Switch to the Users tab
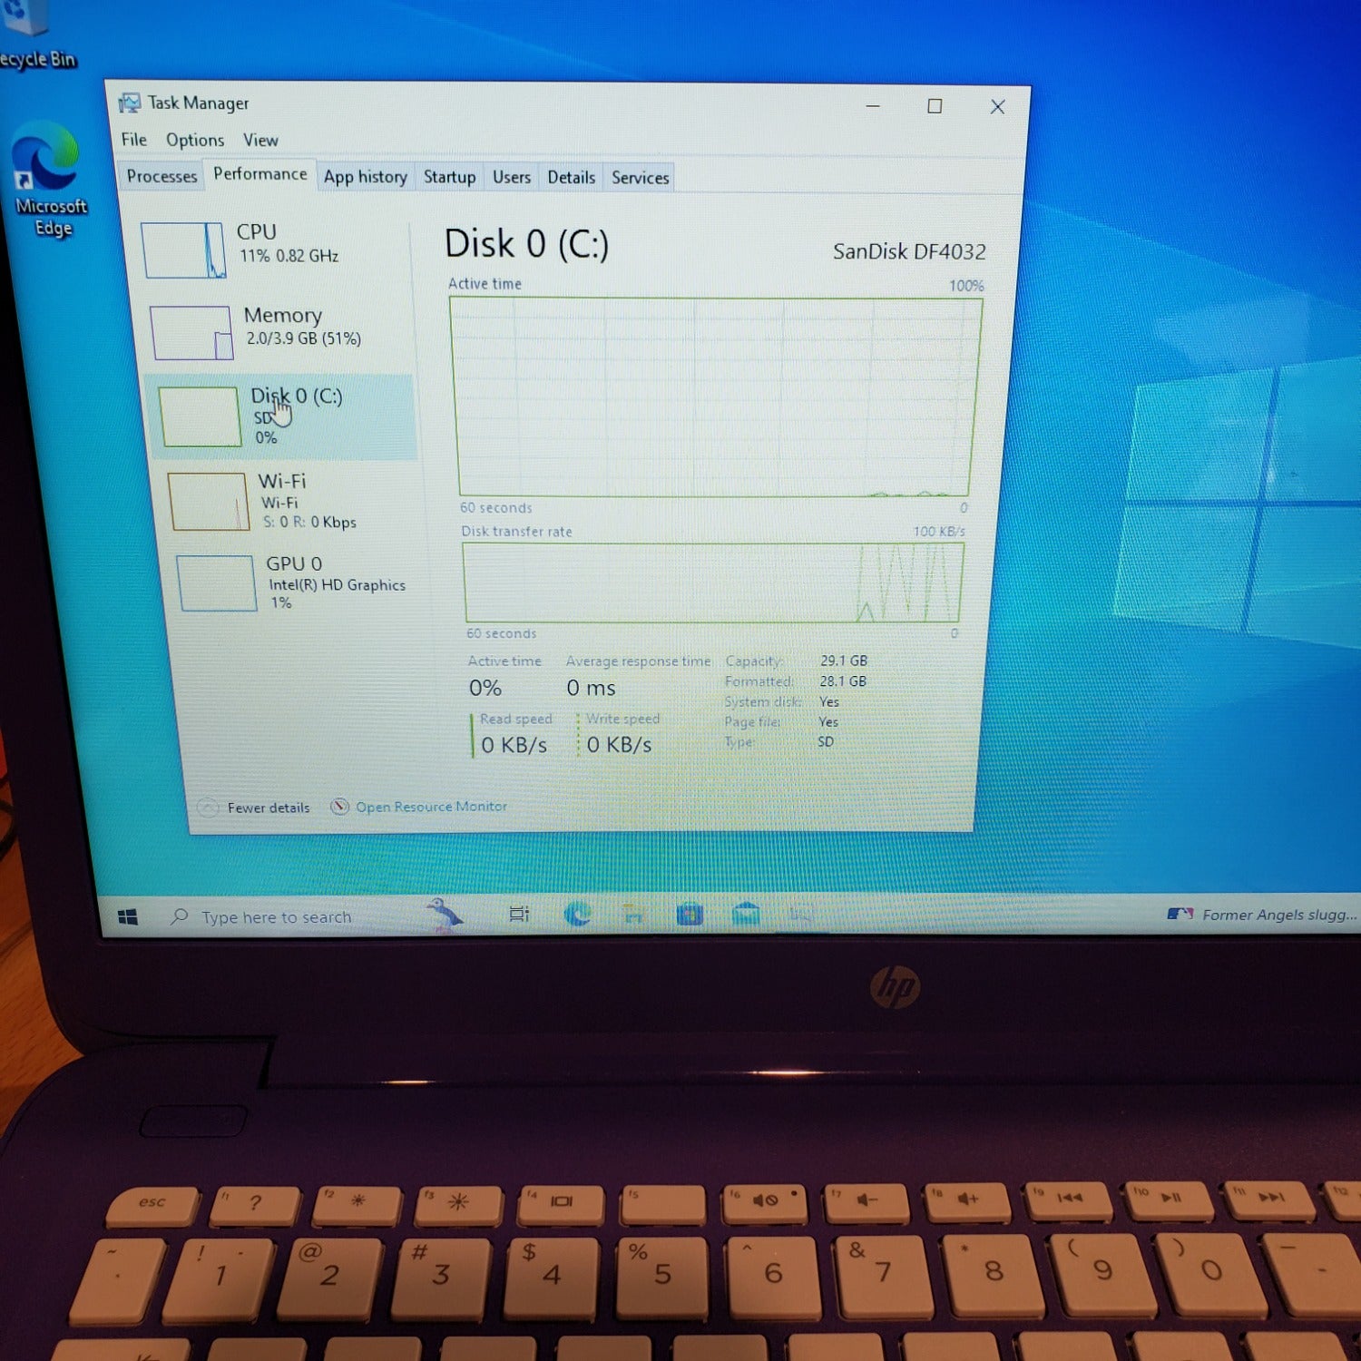 (512, 177)
